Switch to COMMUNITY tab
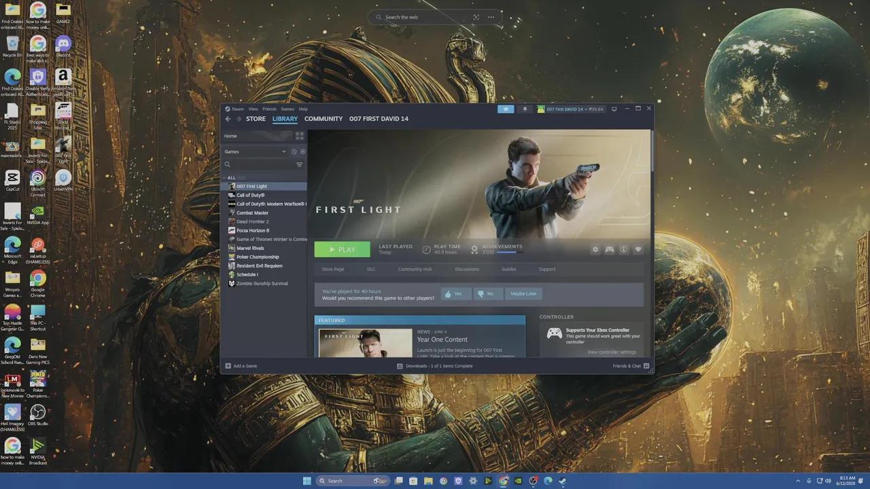Image resolution: width=870 pixels, height=489 pixels. click(324, 119)
